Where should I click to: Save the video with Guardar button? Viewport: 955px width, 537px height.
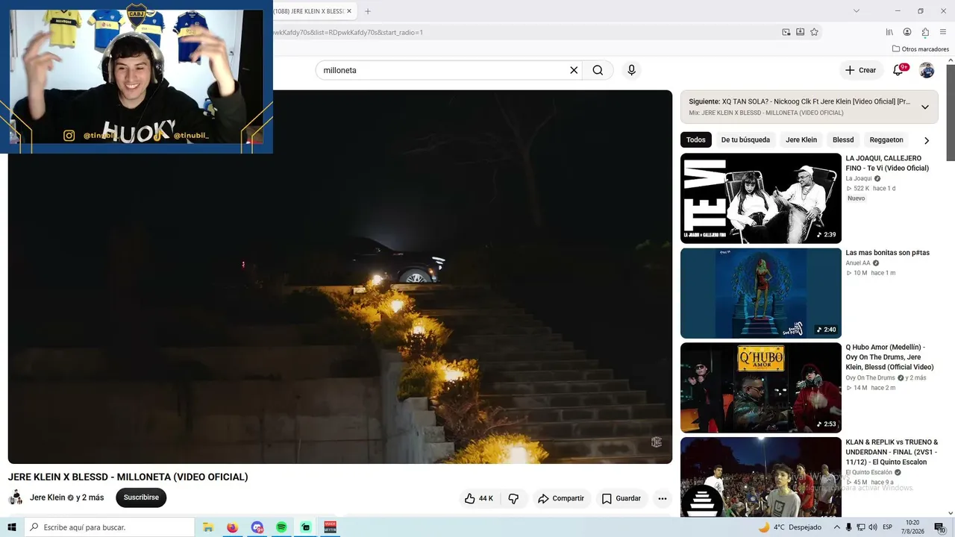(621, 498)
